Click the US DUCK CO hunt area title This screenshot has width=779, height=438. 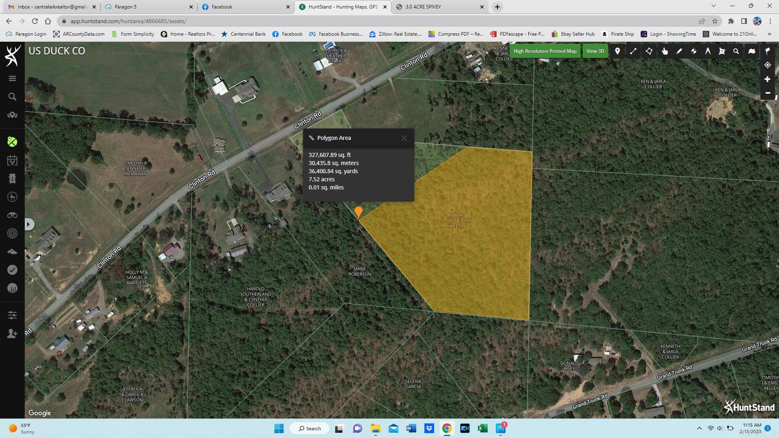click(57, 51)
